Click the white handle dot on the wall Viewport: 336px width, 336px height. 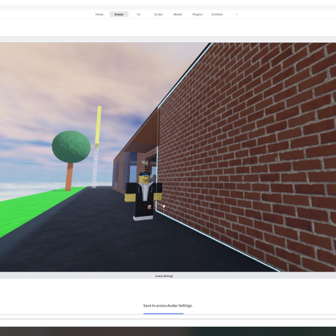163,206
